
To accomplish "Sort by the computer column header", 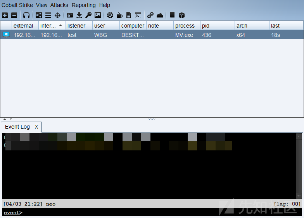I will 133,26.
